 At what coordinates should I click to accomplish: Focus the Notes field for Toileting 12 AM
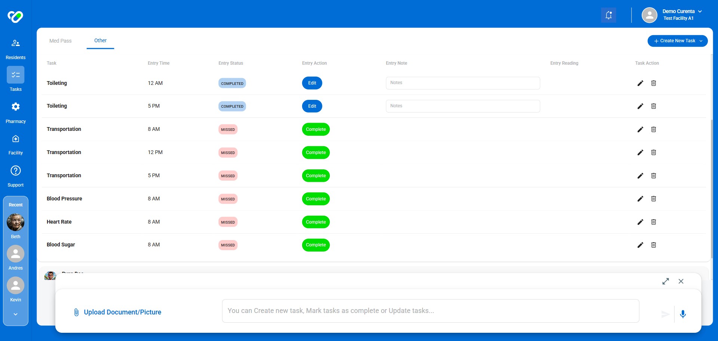coord(463,83)
